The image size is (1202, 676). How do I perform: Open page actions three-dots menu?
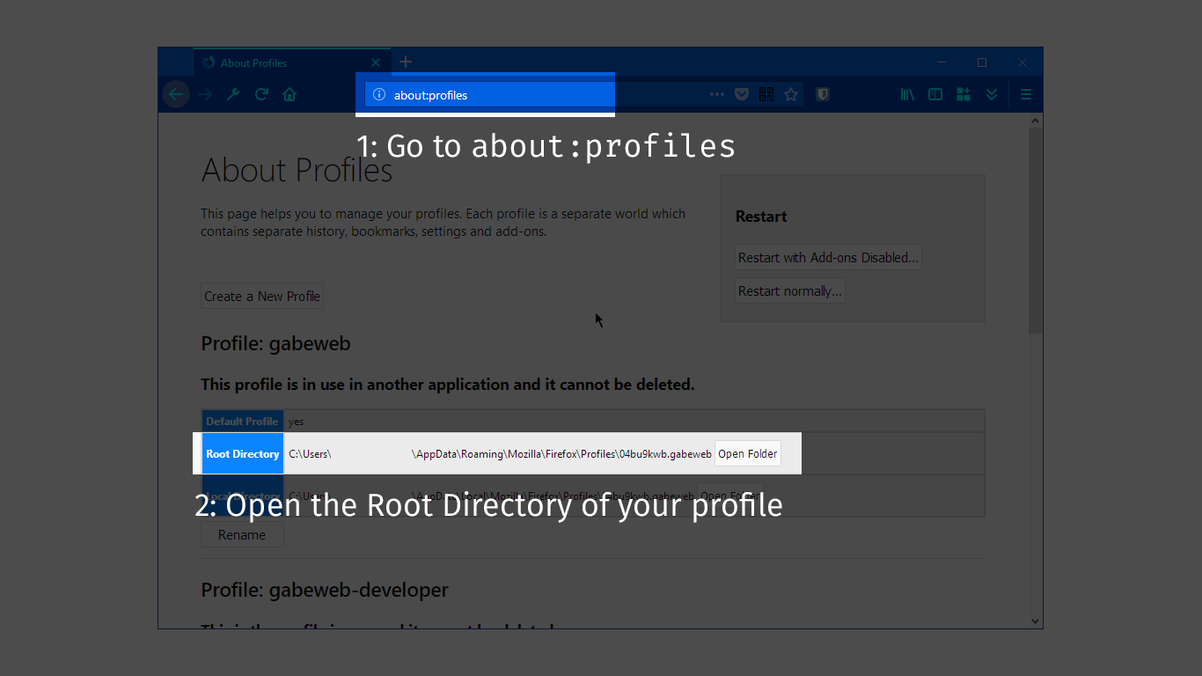tap(717, 94)
